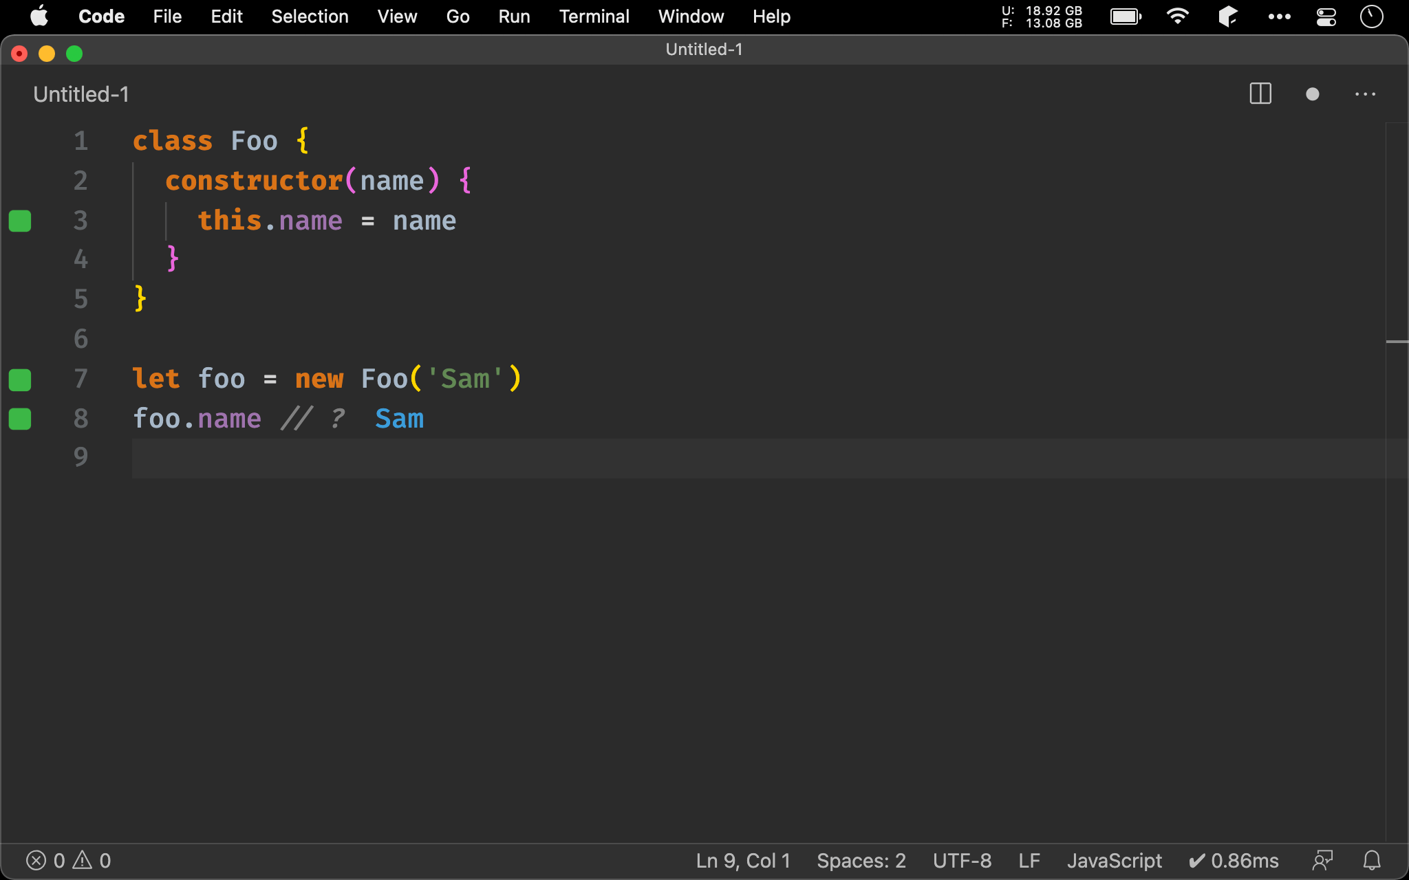This screenshot has width=1409, height=880.
Task: Click the green coverage marker on line 3
Action: (x=20, y=221)
